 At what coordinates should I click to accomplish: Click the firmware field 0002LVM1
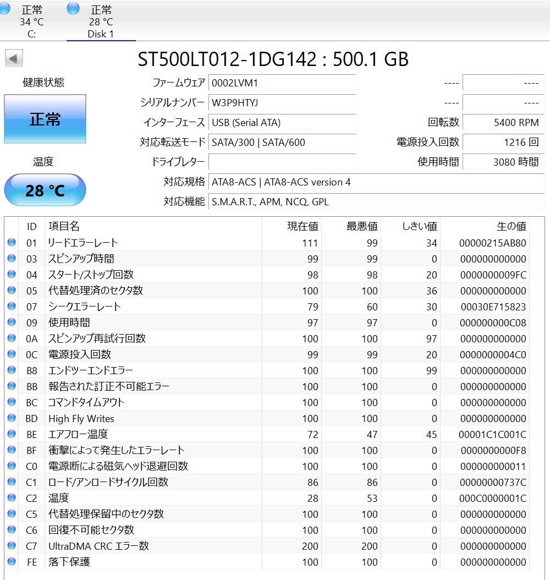[282, 83]
